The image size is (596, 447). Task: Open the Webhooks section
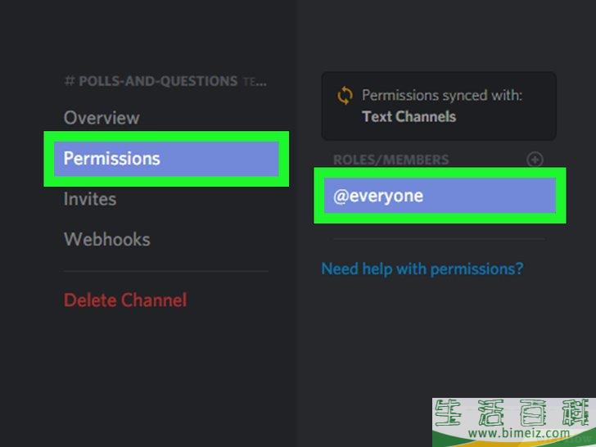(106, 239)
